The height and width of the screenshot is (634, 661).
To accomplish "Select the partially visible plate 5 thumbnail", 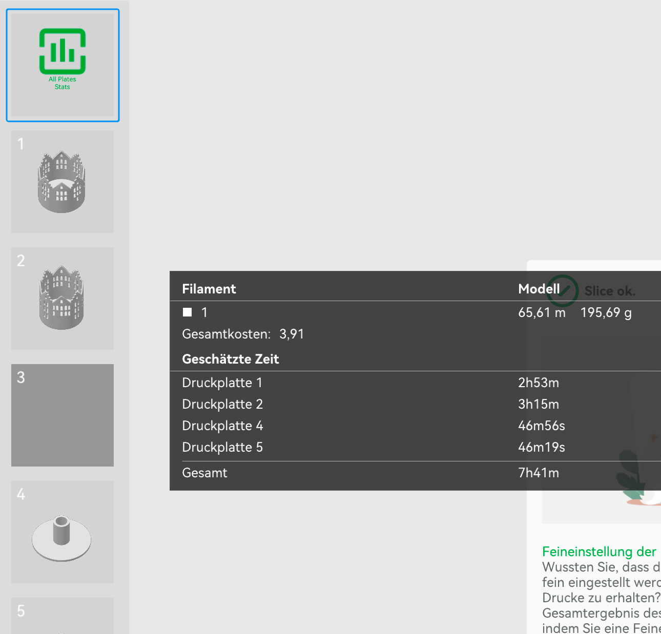I will [63, 616].
